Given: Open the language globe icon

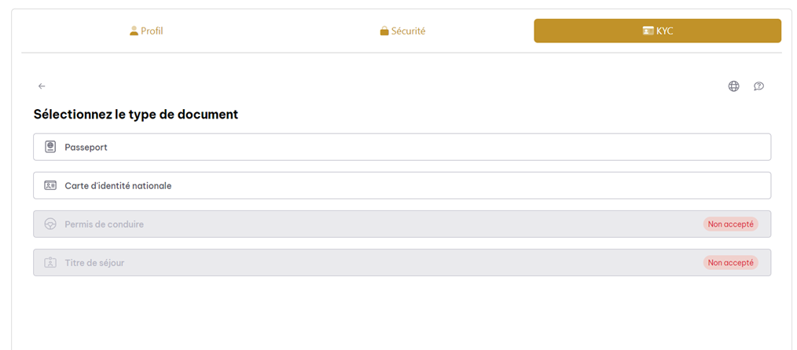Looking at the screenshot, I should [x=733, y=86].
